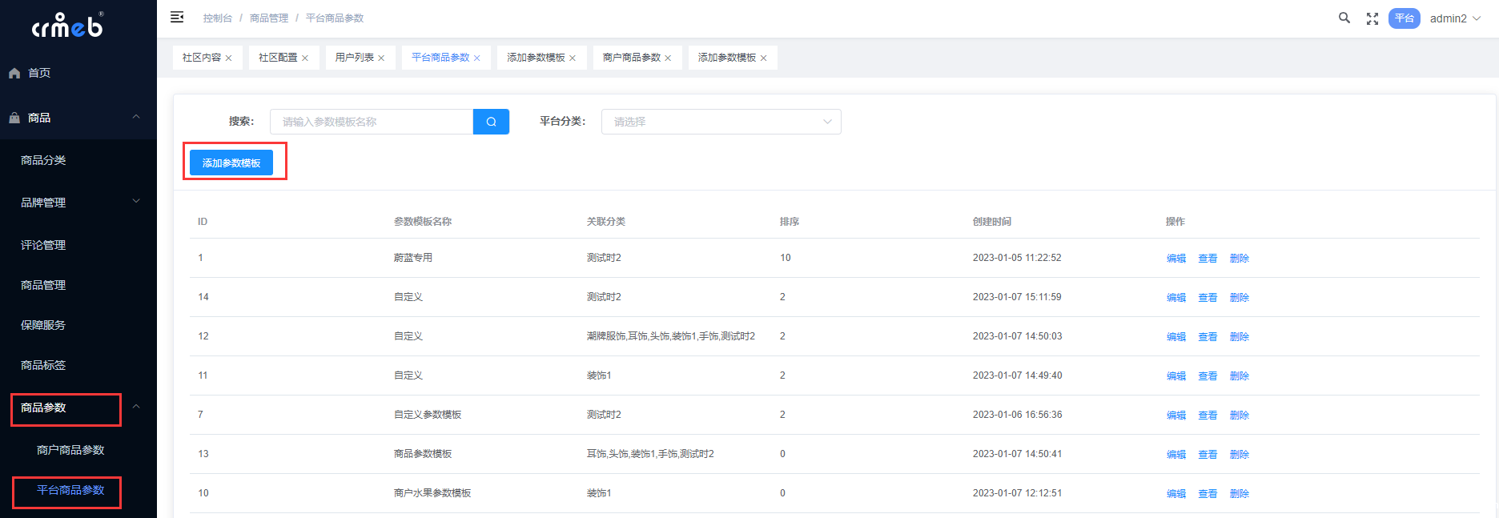Select 商户商品参数 in the sidebar
1499x518 pixels.
pos(70,450)
